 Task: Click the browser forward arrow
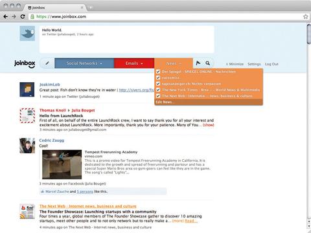click(14, 16)
